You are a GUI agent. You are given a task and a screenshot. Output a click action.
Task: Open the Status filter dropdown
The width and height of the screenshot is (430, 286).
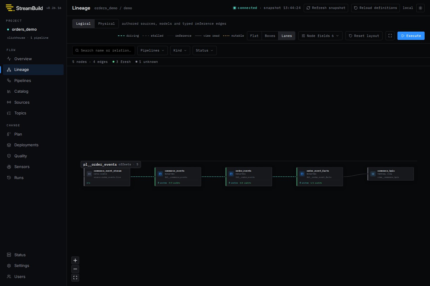point(205,50)
